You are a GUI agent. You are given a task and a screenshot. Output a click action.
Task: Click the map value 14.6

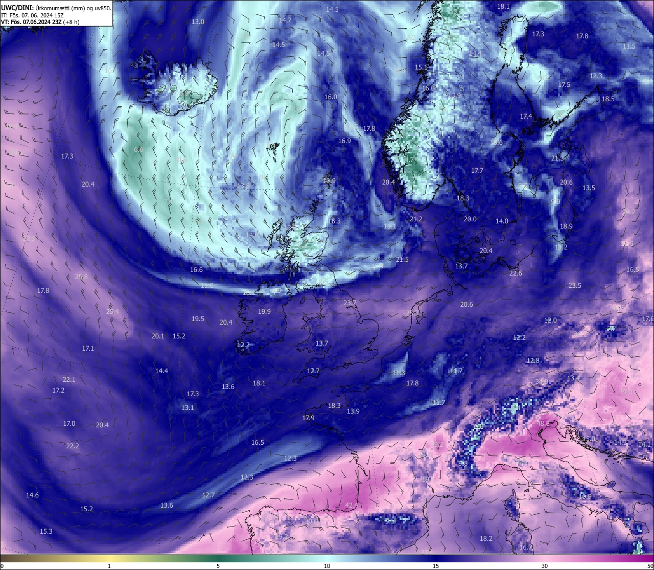[x=32, y=495]
